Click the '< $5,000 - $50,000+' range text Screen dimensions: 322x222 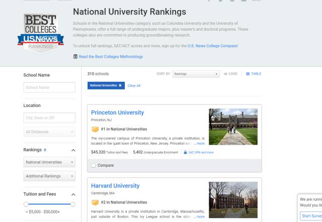(x=43, y=212)
